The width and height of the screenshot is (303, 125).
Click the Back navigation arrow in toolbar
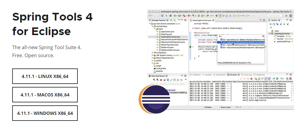[247, 16]
